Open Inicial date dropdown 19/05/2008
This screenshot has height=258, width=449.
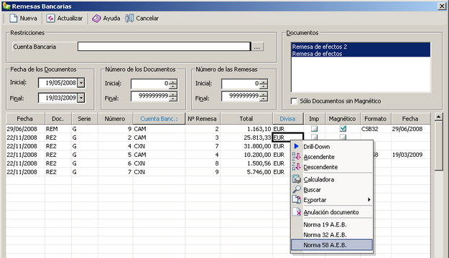click(81, 83)
